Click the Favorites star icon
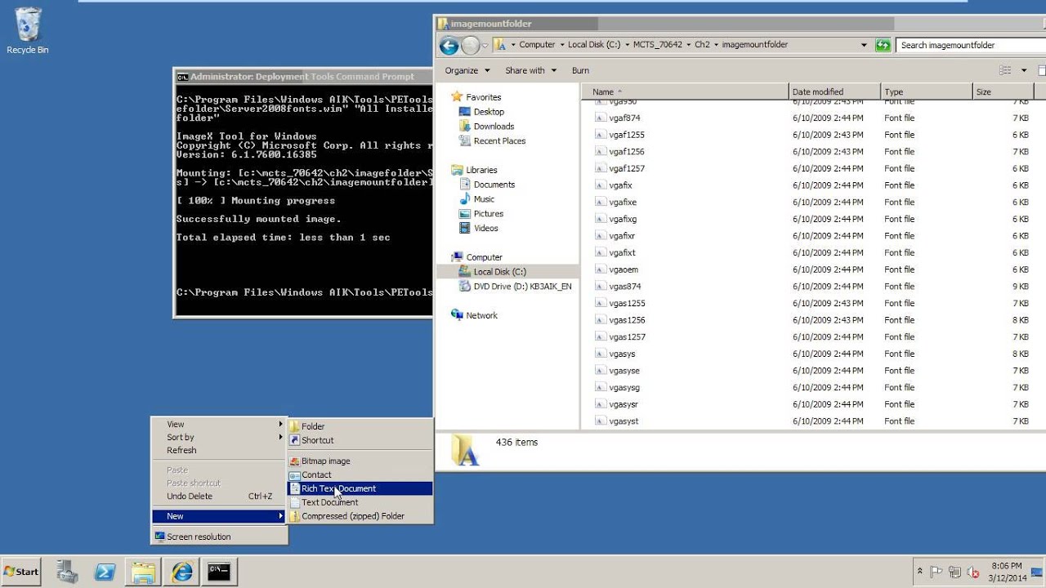The image size is (1046, 588). click(x=457, y=97)
